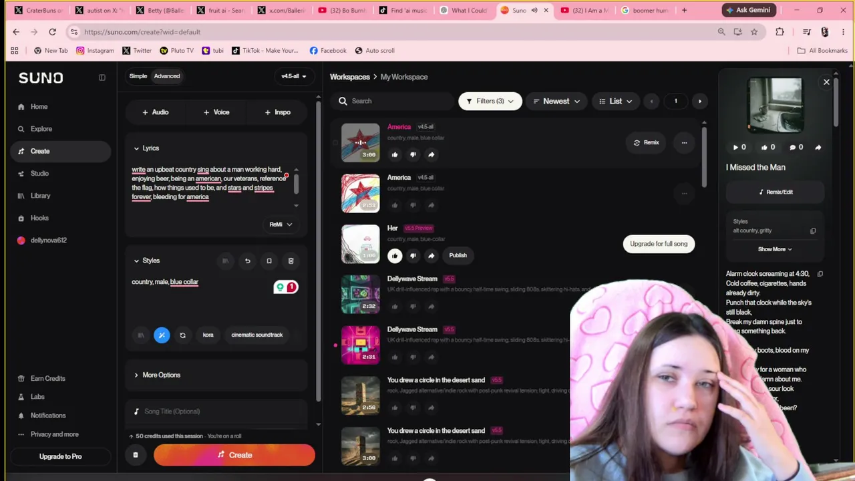The height and width of the screenshot is (481, 855).
Task: Click Remix/Edit in details panel
Action: (775, 192)
